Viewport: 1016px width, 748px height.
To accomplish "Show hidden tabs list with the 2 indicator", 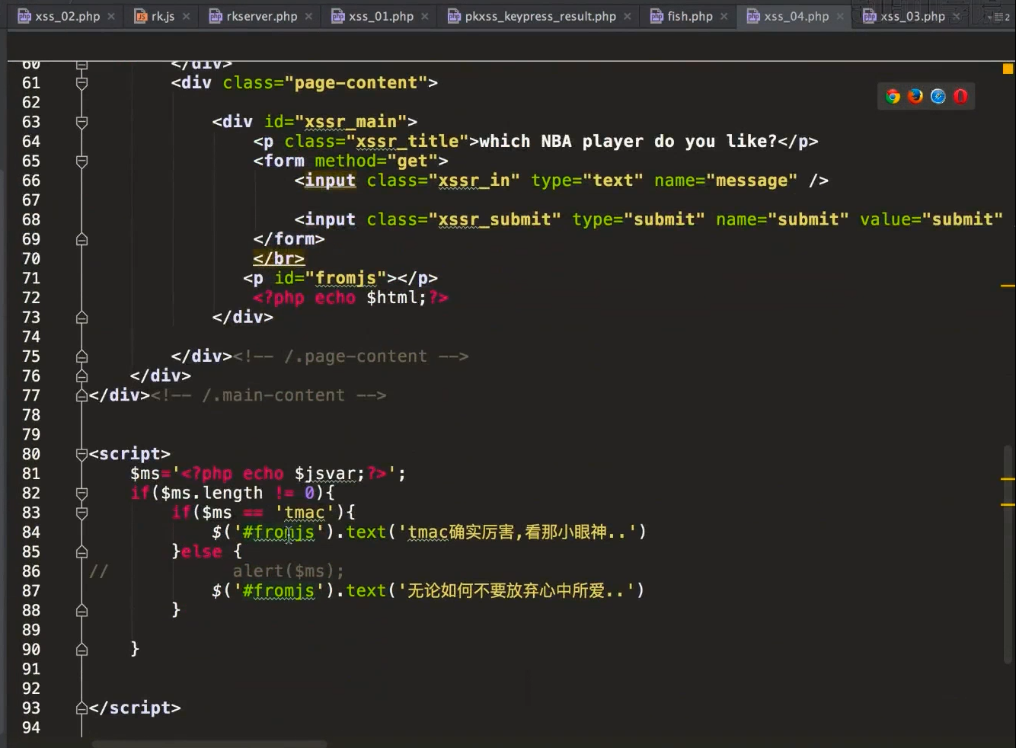I will point(998,16).
